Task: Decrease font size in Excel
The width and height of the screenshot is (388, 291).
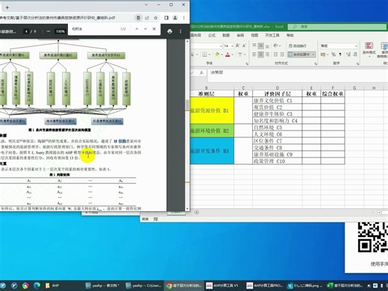Action: (x=244, y=46)
